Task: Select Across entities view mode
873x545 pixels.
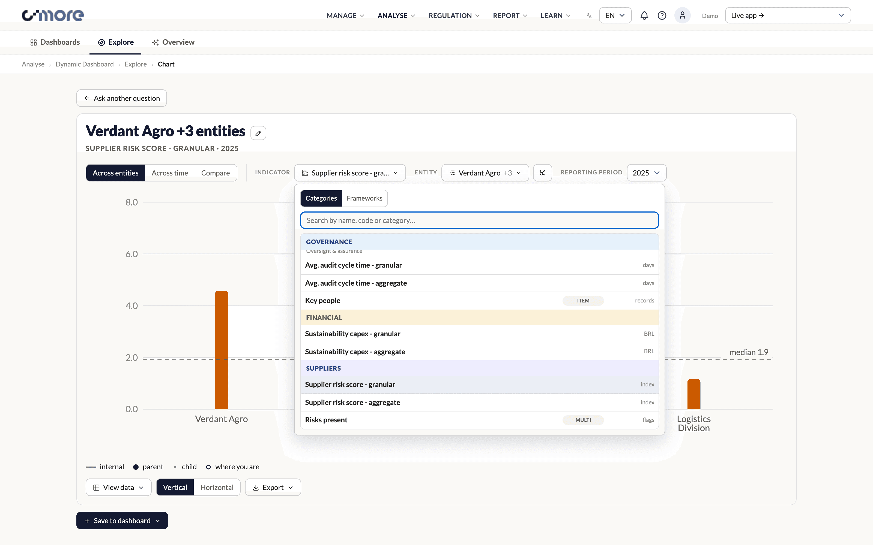Action: pos(115,173)
